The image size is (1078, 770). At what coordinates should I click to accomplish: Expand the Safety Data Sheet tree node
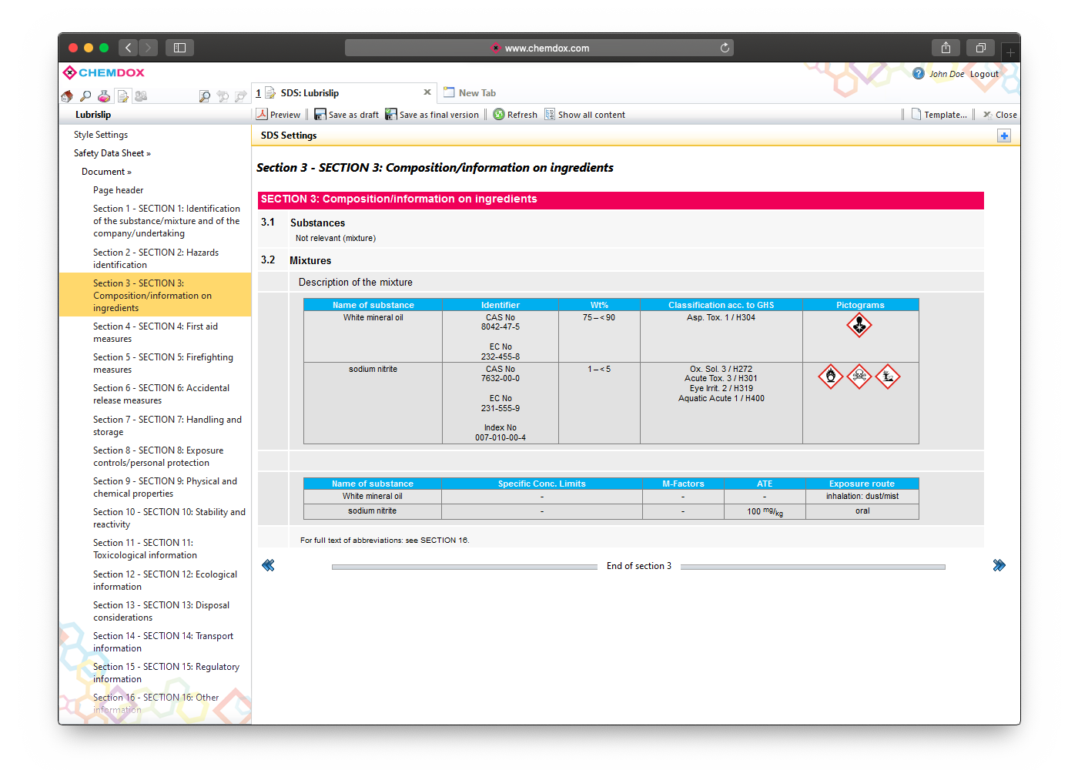(112, 153)
